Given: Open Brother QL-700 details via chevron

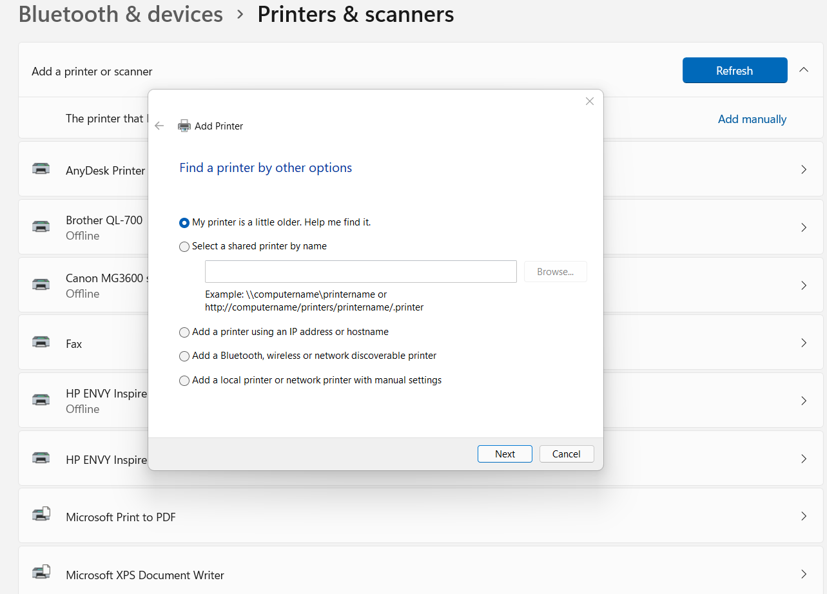Looking at the screenshot, I should (x=804, y=227).
